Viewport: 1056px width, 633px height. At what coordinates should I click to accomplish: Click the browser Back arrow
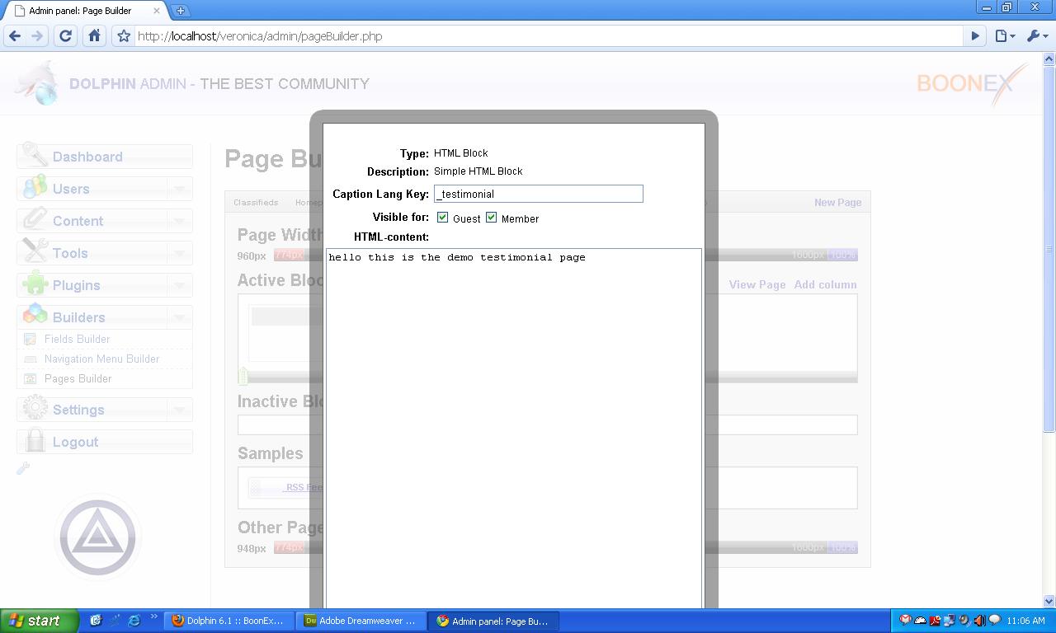[15, 36]
